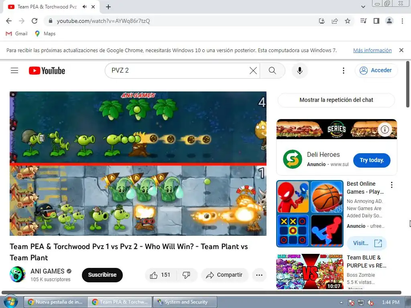
Task: Bookmark this page with the star icon
Action: click(x=348, y=21)
